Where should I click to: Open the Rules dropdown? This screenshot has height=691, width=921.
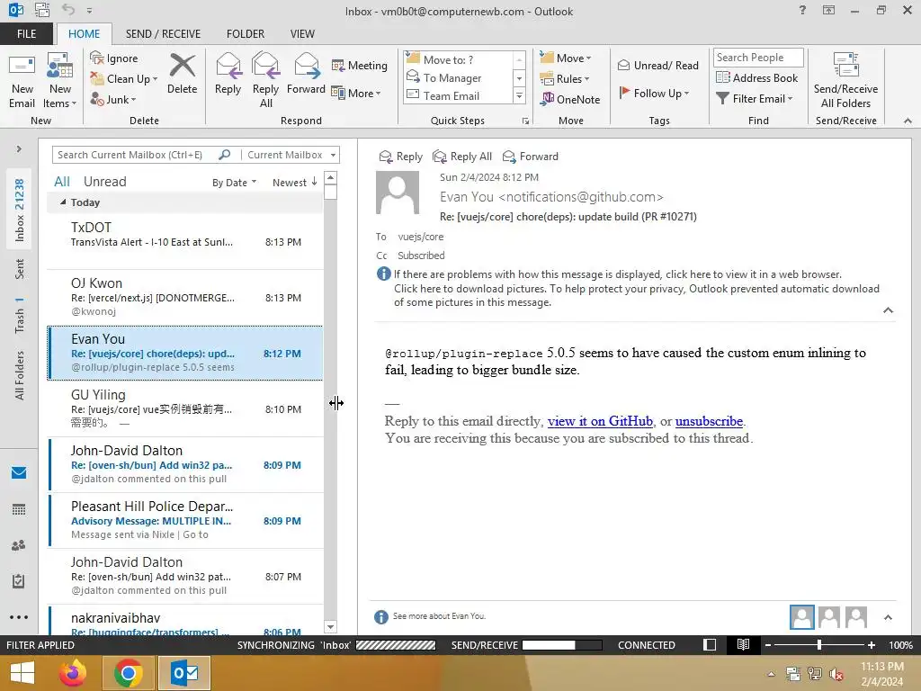click(565, 79)
